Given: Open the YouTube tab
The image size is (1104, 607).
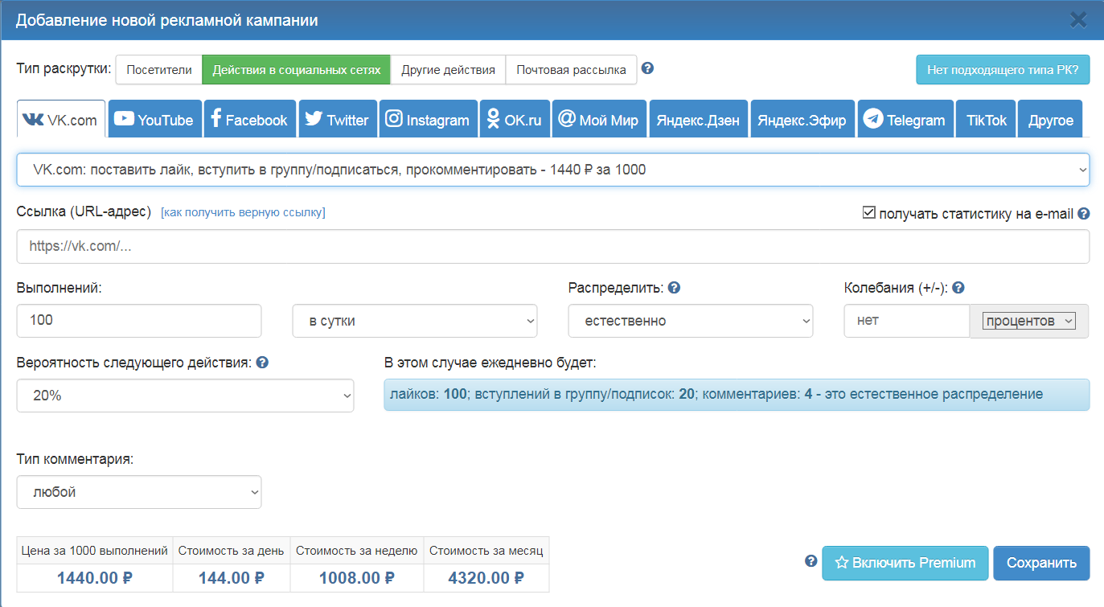Looking at the screenshot, I should point(154,120).
